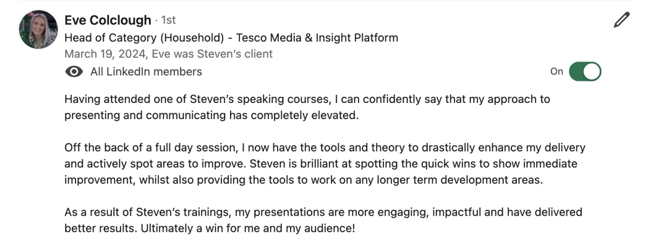Turn off the recommendation visibility switch
648x243 pixels.
point(585,72)
